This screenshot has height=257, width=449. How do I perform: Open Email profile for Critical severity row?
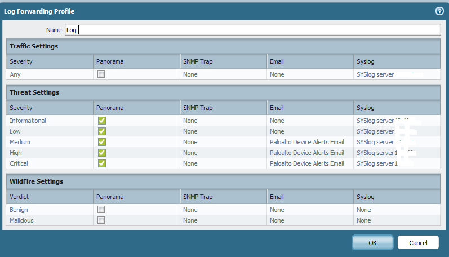(310, 163)
